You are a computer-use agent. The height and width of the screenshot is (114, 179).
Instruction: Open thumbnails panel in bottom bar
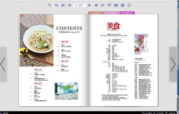pos(4,113)
